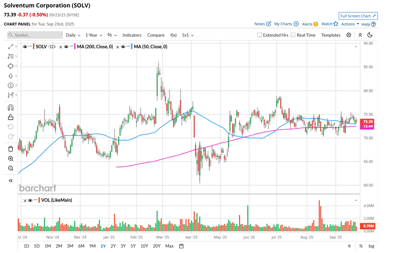Open the chart type candlestick dropdown
The image size is (396, 253).
(112, 35)
